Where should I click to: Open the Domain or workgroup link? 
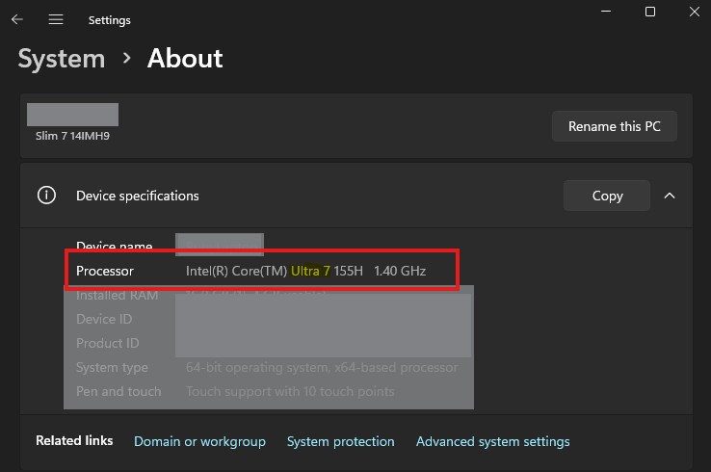[x=199, y=441]
